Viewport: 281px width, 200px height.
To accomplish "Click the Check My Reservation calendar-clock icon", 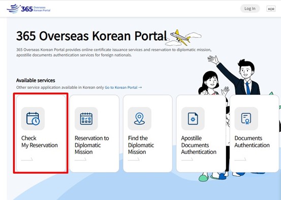I will (x=33, y=119).
